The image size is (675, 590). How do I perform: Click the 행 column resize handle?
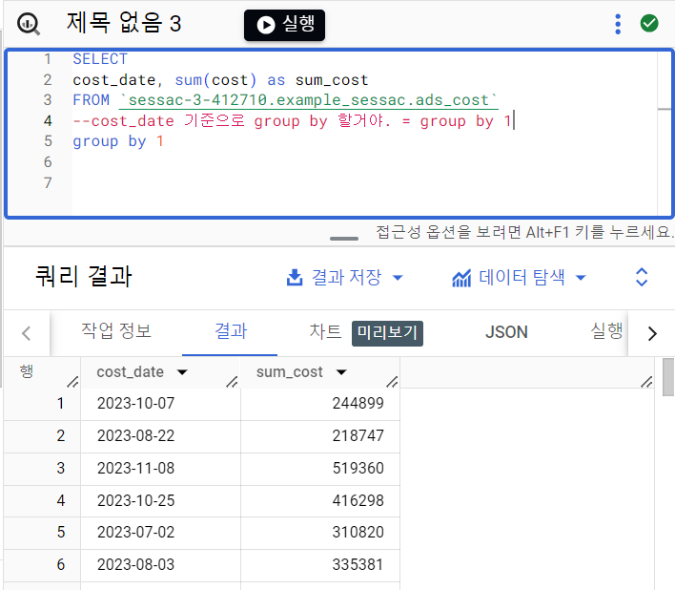(x=72, y=382)
